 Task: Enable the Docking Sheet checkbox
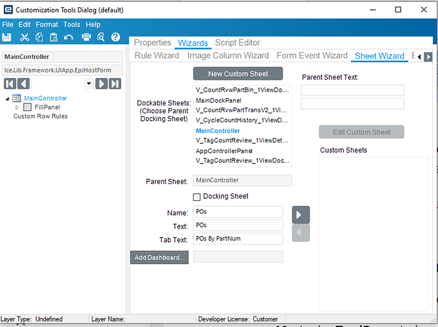coord(197,197)
